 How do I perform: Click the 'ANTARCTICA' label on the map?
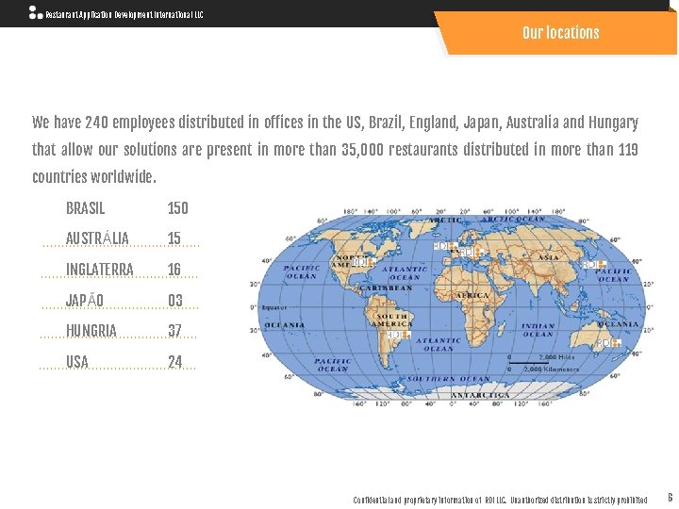click(480, 395)
